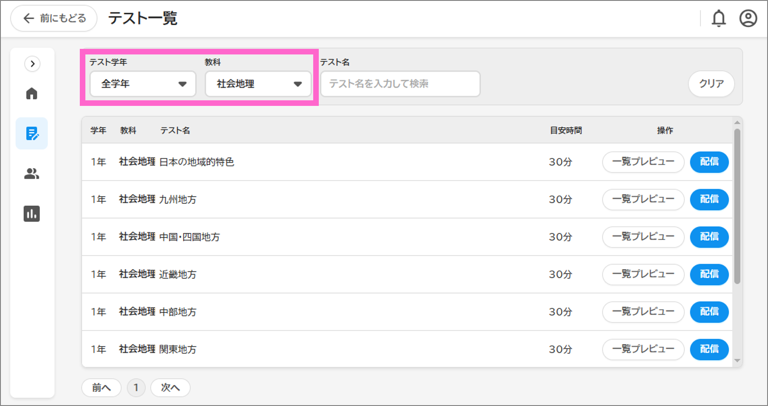Image resolution: width=768 pixels, height=406 pixels.
Task: Select page 1 in pagination
Action: (136, 388)
